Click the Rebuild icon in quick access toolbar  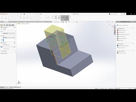[x=37, y=14]
